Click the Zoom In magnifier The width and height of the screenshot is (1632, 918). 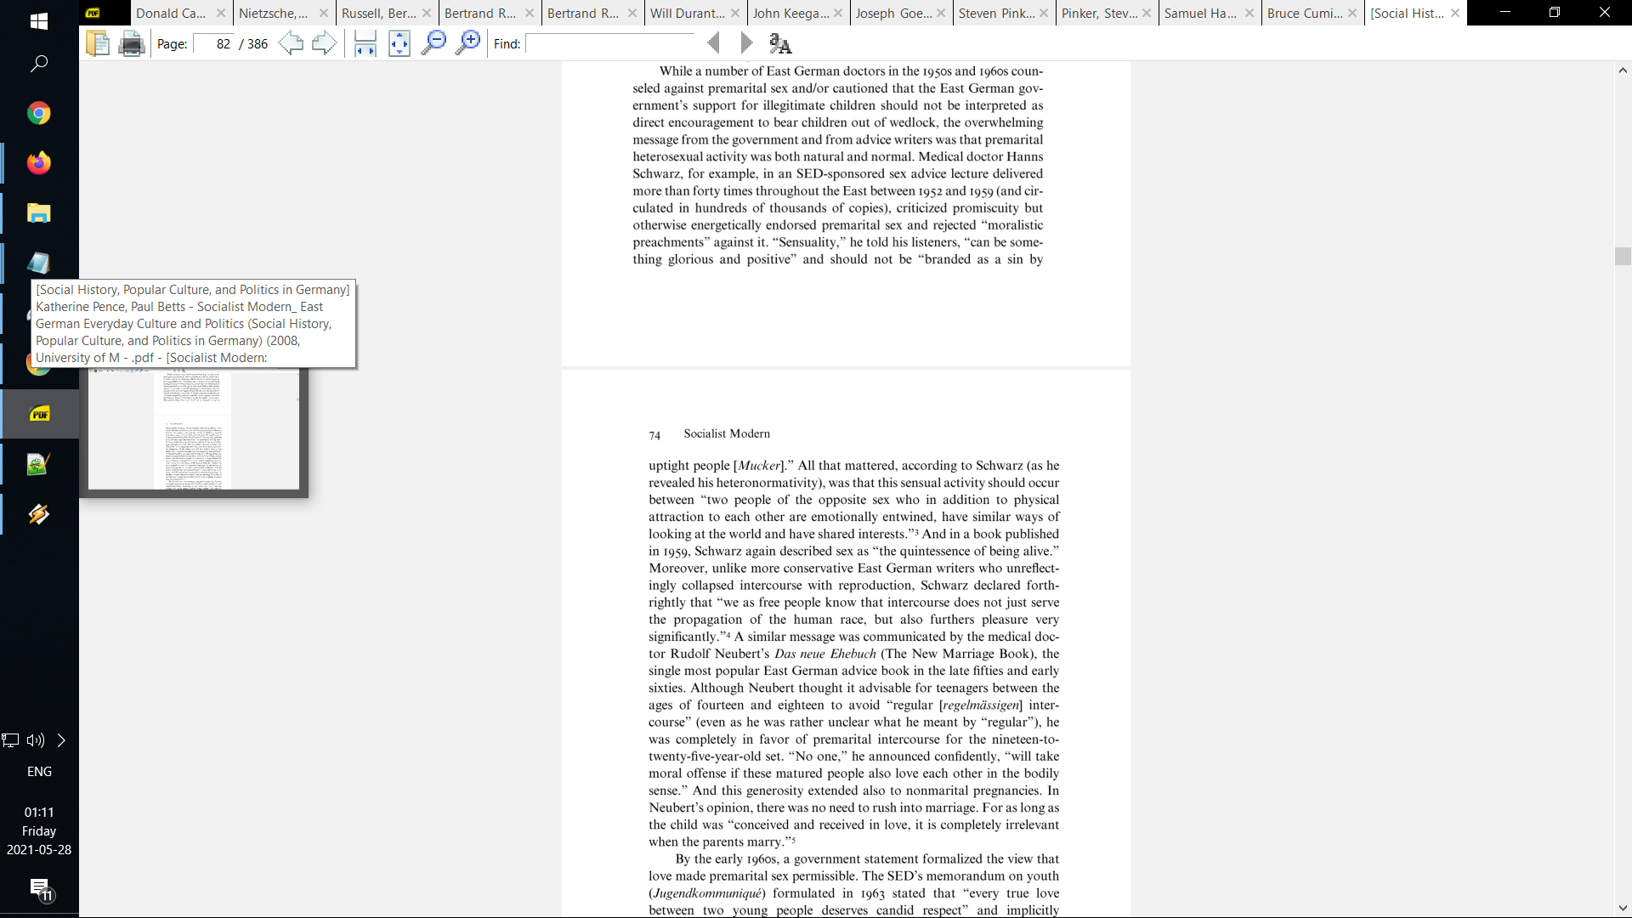pyautogui.click(x=467, y=43)
